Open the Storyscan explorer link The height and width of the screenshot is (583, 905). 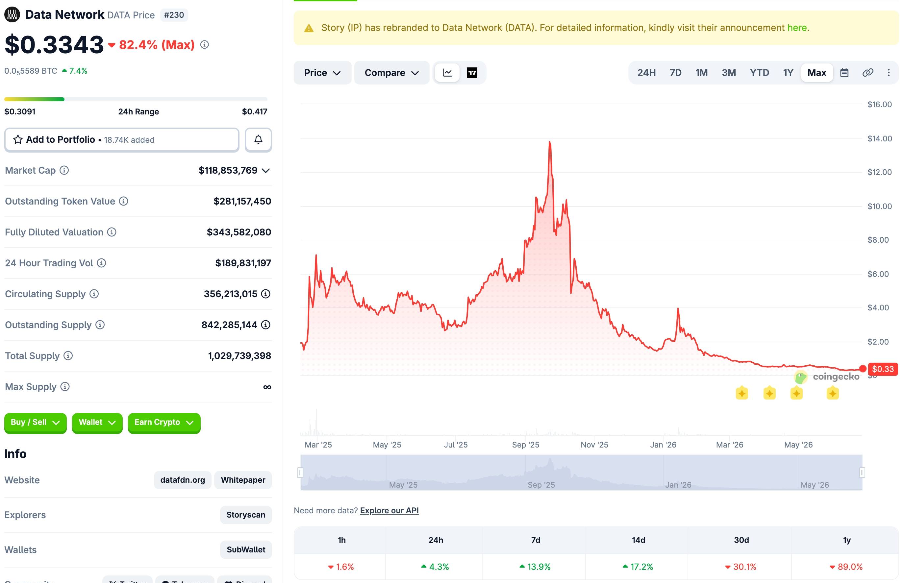(246, 515)
